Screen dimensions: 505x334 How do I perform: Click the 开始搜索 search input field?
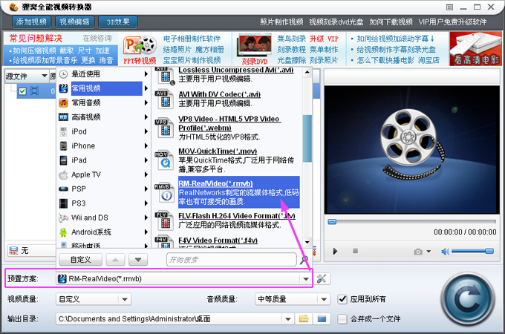[231, 259]
